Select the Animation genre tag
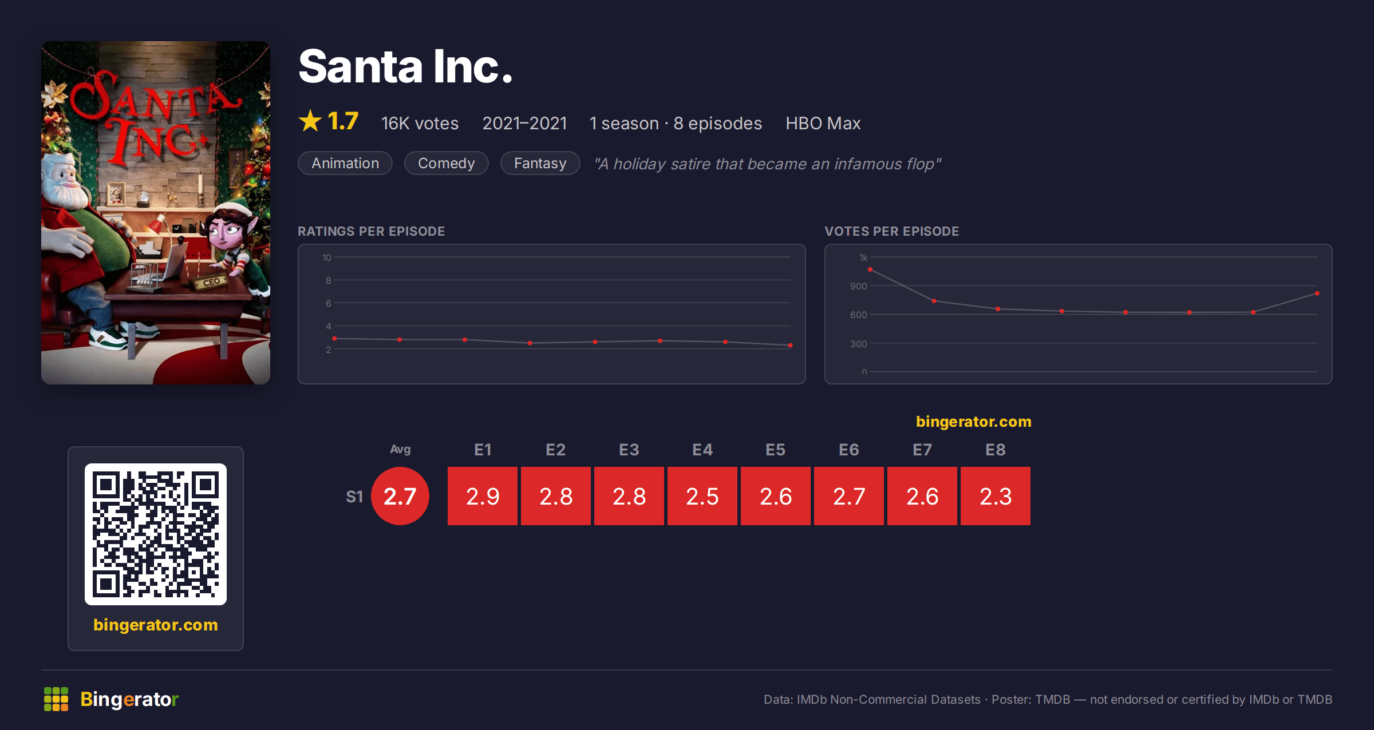 345,163
